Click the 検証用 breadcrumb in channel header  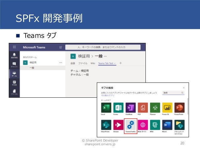[x=84, y=56]
